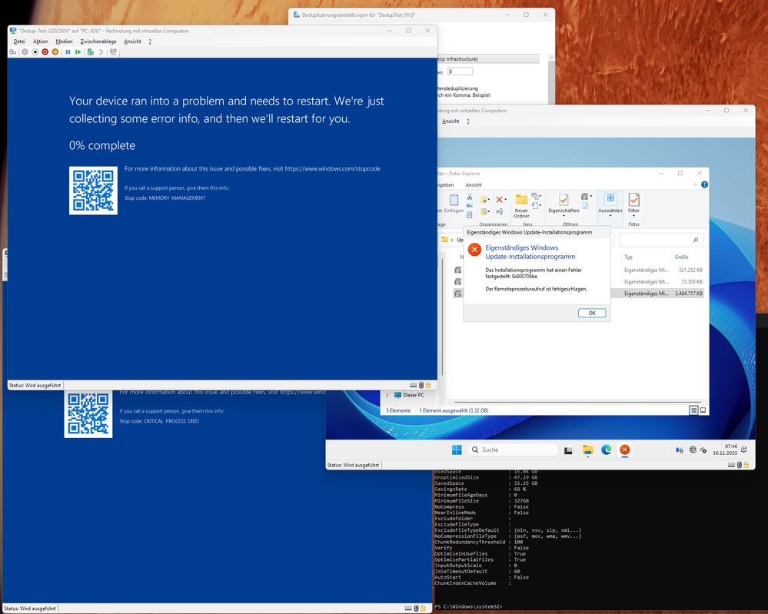Screen dimensions: 768x614
Task: Open Eigenschaften dropdown in Explorer ribbon
Action: click(x=564, y=215)
